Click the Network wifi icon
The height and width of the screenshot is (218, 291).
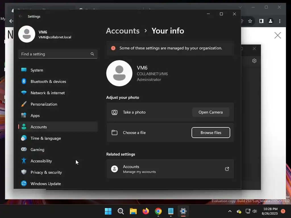click(x=24, y=93)
